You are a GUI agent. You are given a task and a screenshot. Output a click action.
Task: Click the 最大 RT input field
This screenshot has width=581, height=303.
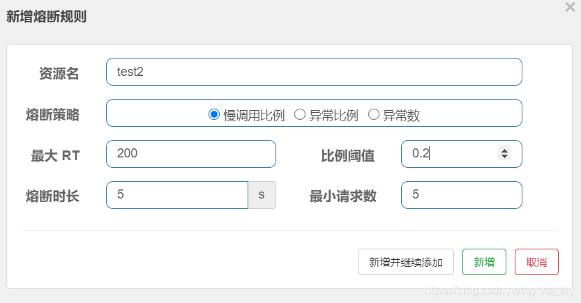[191, 154]
